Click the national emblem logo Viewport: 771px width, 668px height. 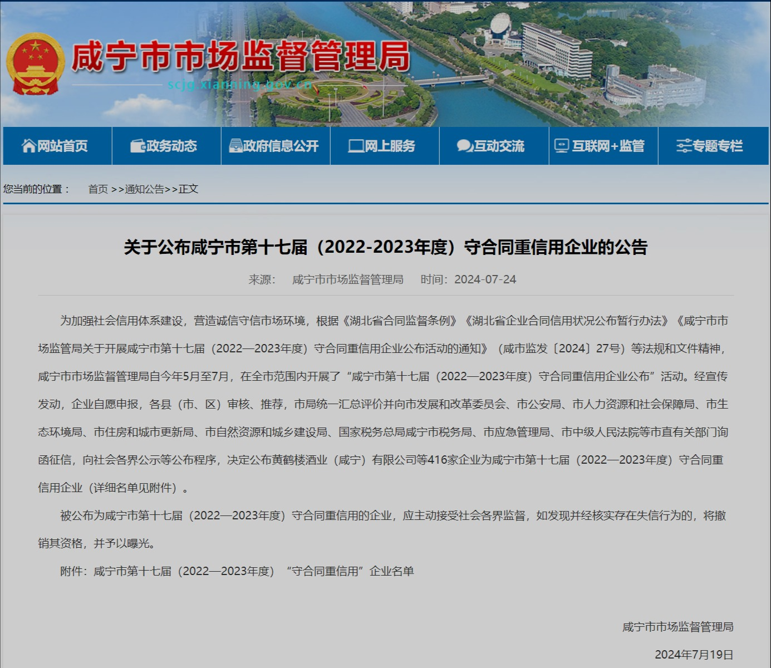click(35, 63)
